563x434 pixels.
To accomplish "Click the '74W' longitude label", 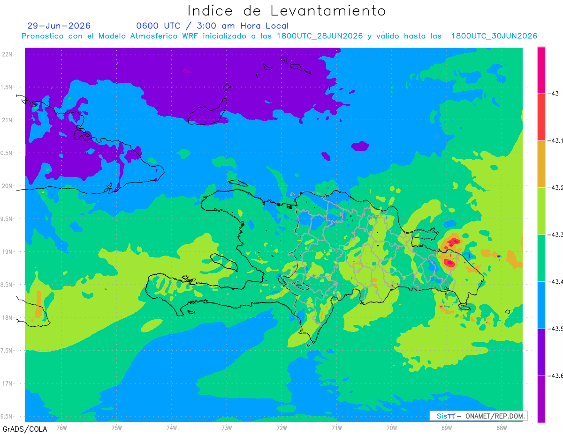I will click(171, 427).
